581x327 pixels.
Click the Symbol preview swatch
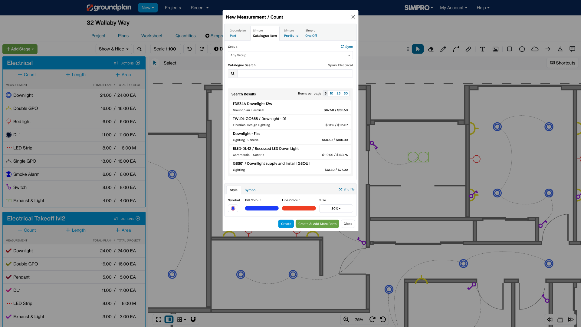(233, 208)
